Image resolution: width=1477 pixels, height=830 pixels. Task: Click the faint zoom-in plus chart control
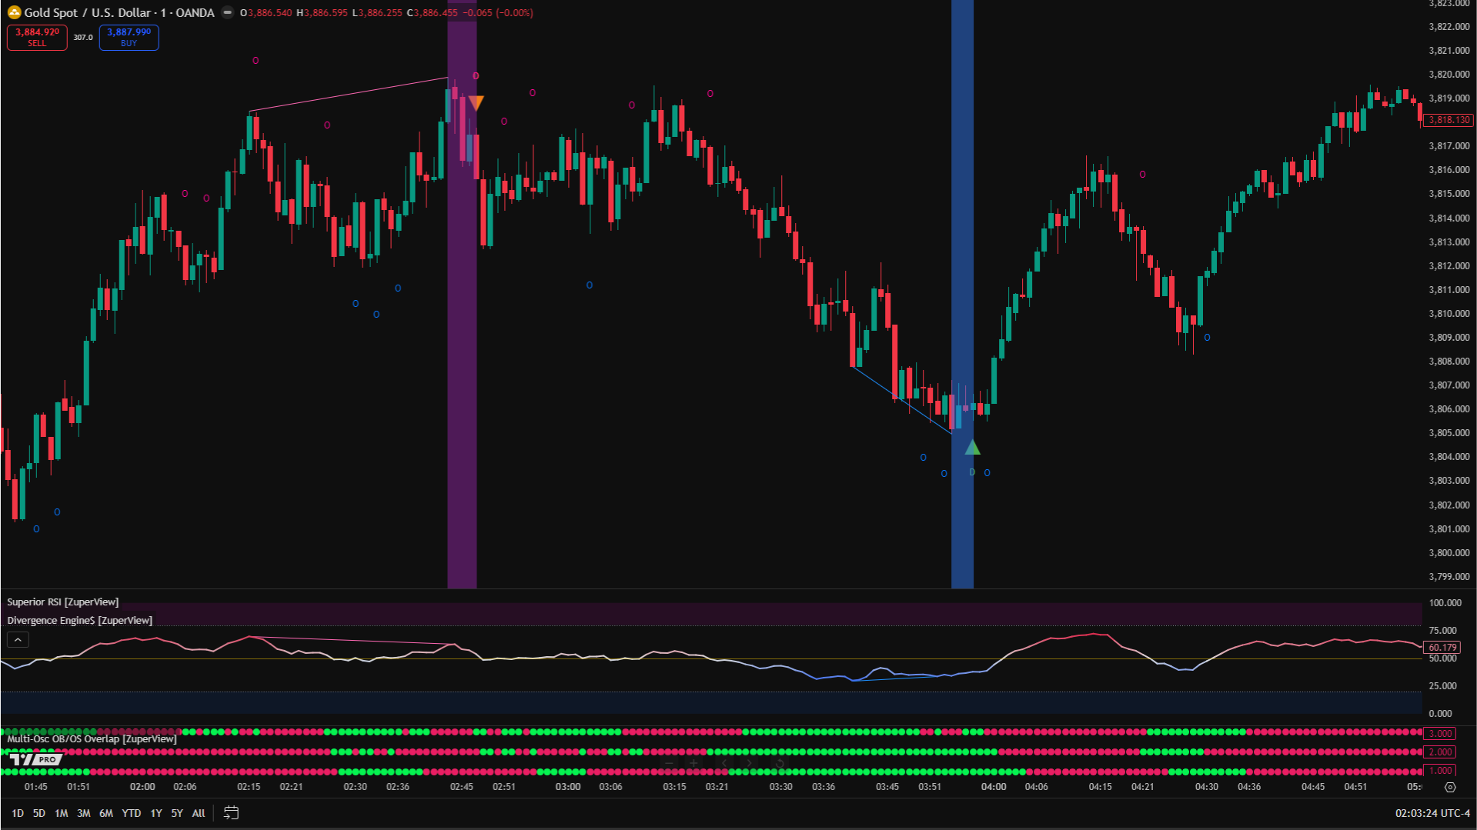tap(693, 764)
